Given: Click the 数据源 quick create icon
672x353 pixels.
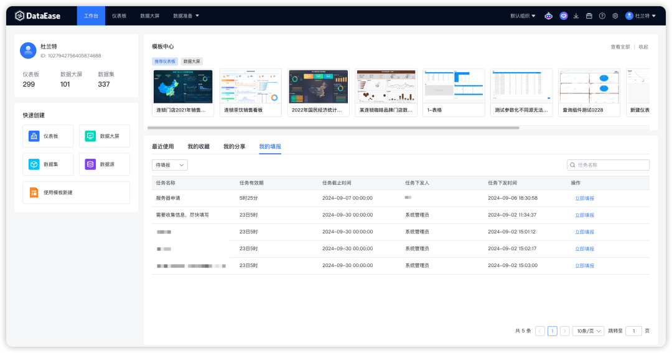Looking at the screenshot, I should 90,164.
